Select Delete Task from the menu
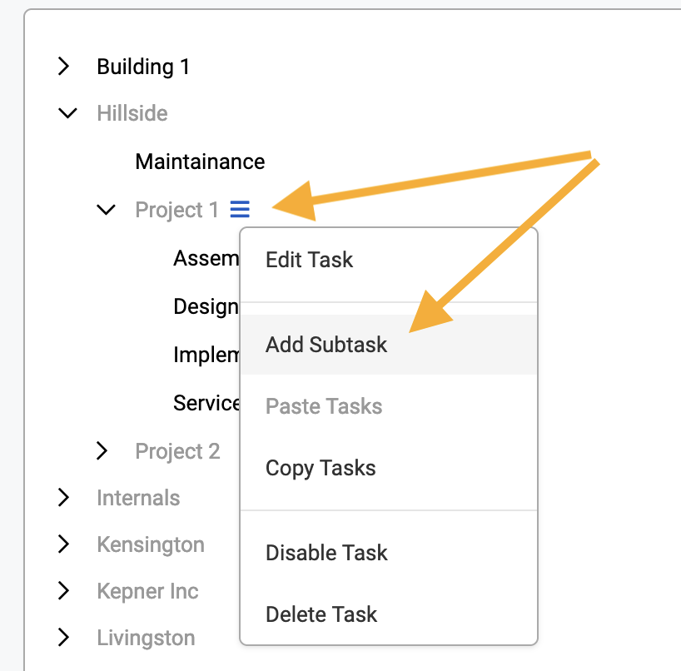The height and width of the screenshot is (671, 681). (x=389, y=614)
